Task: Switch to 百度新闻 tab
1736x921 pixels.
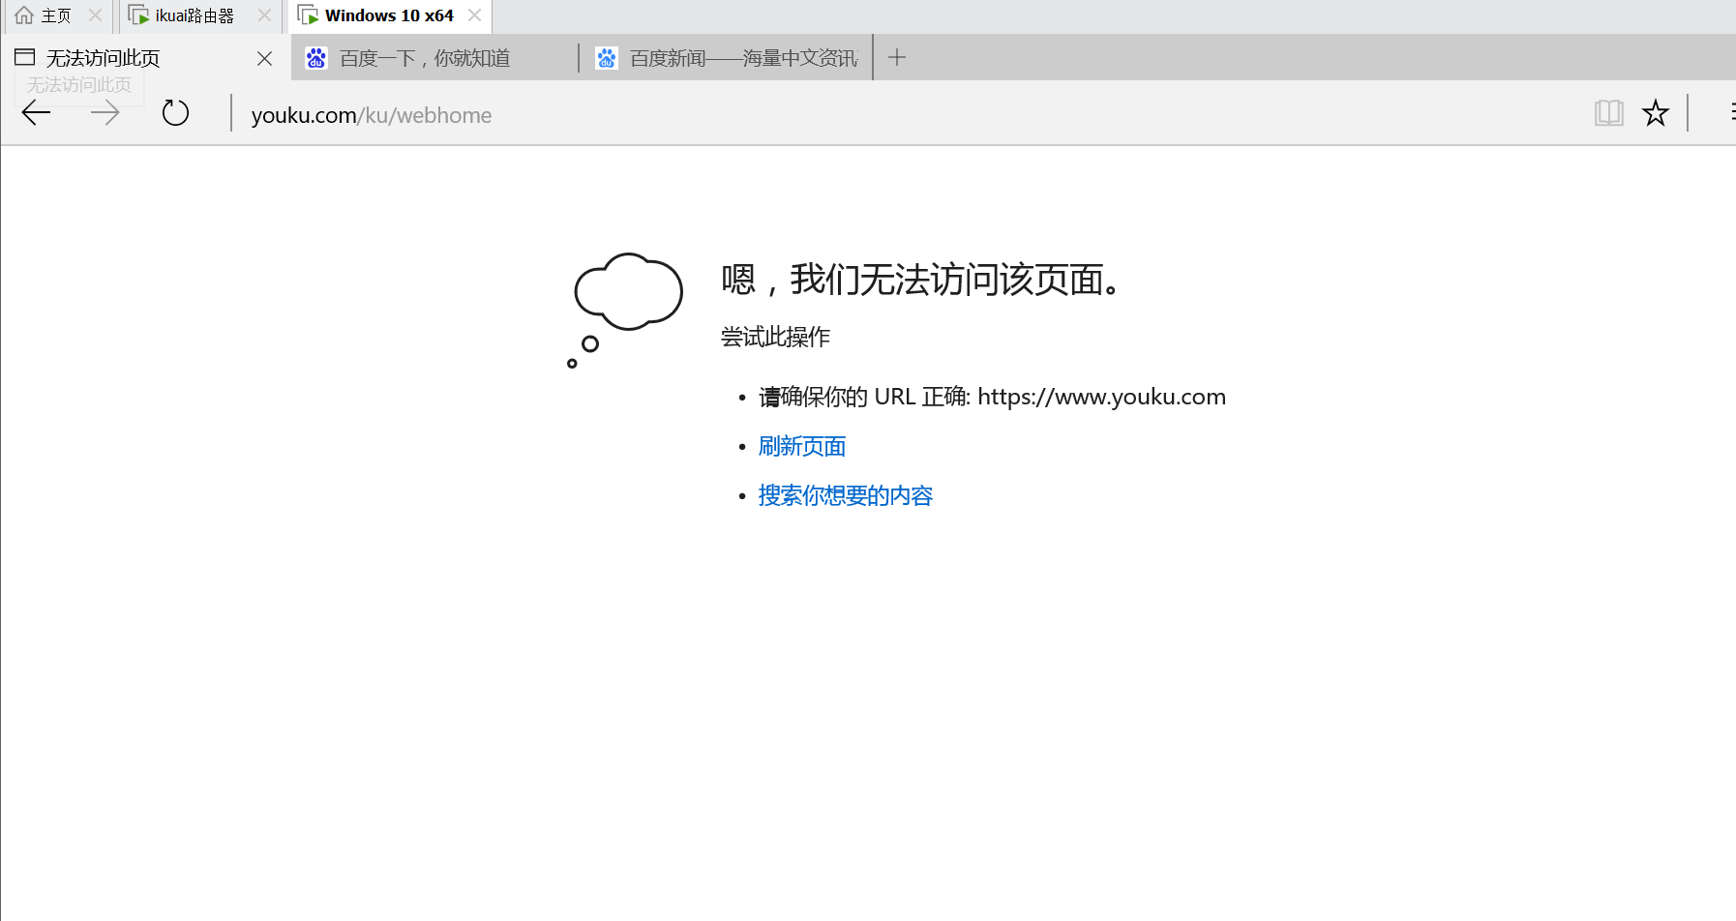Action: [x=726, y=58]
